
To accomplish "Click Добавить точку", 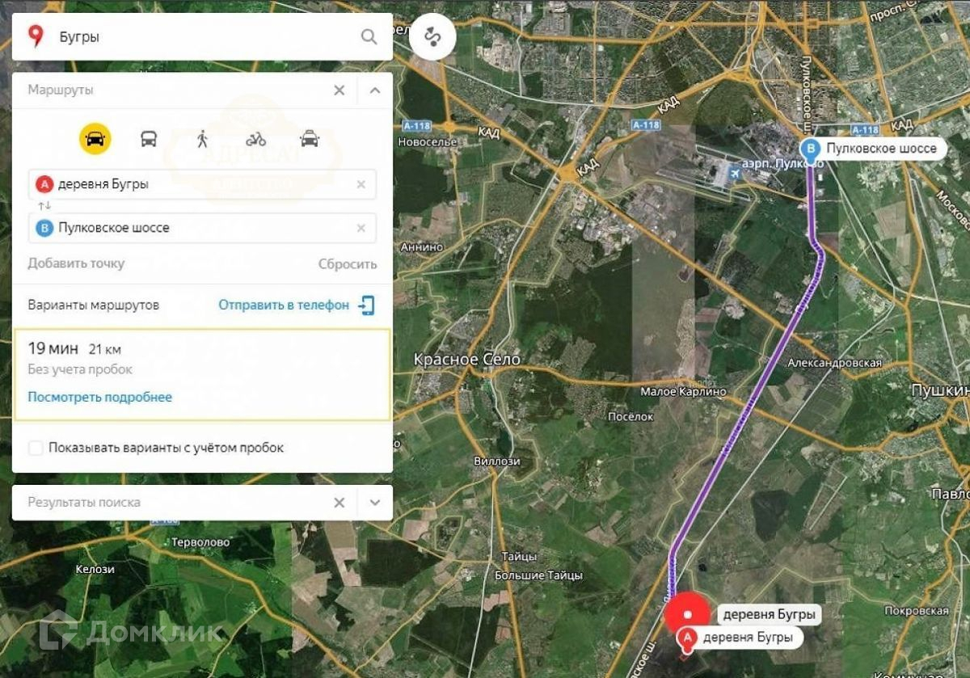I will pos(76,263).
